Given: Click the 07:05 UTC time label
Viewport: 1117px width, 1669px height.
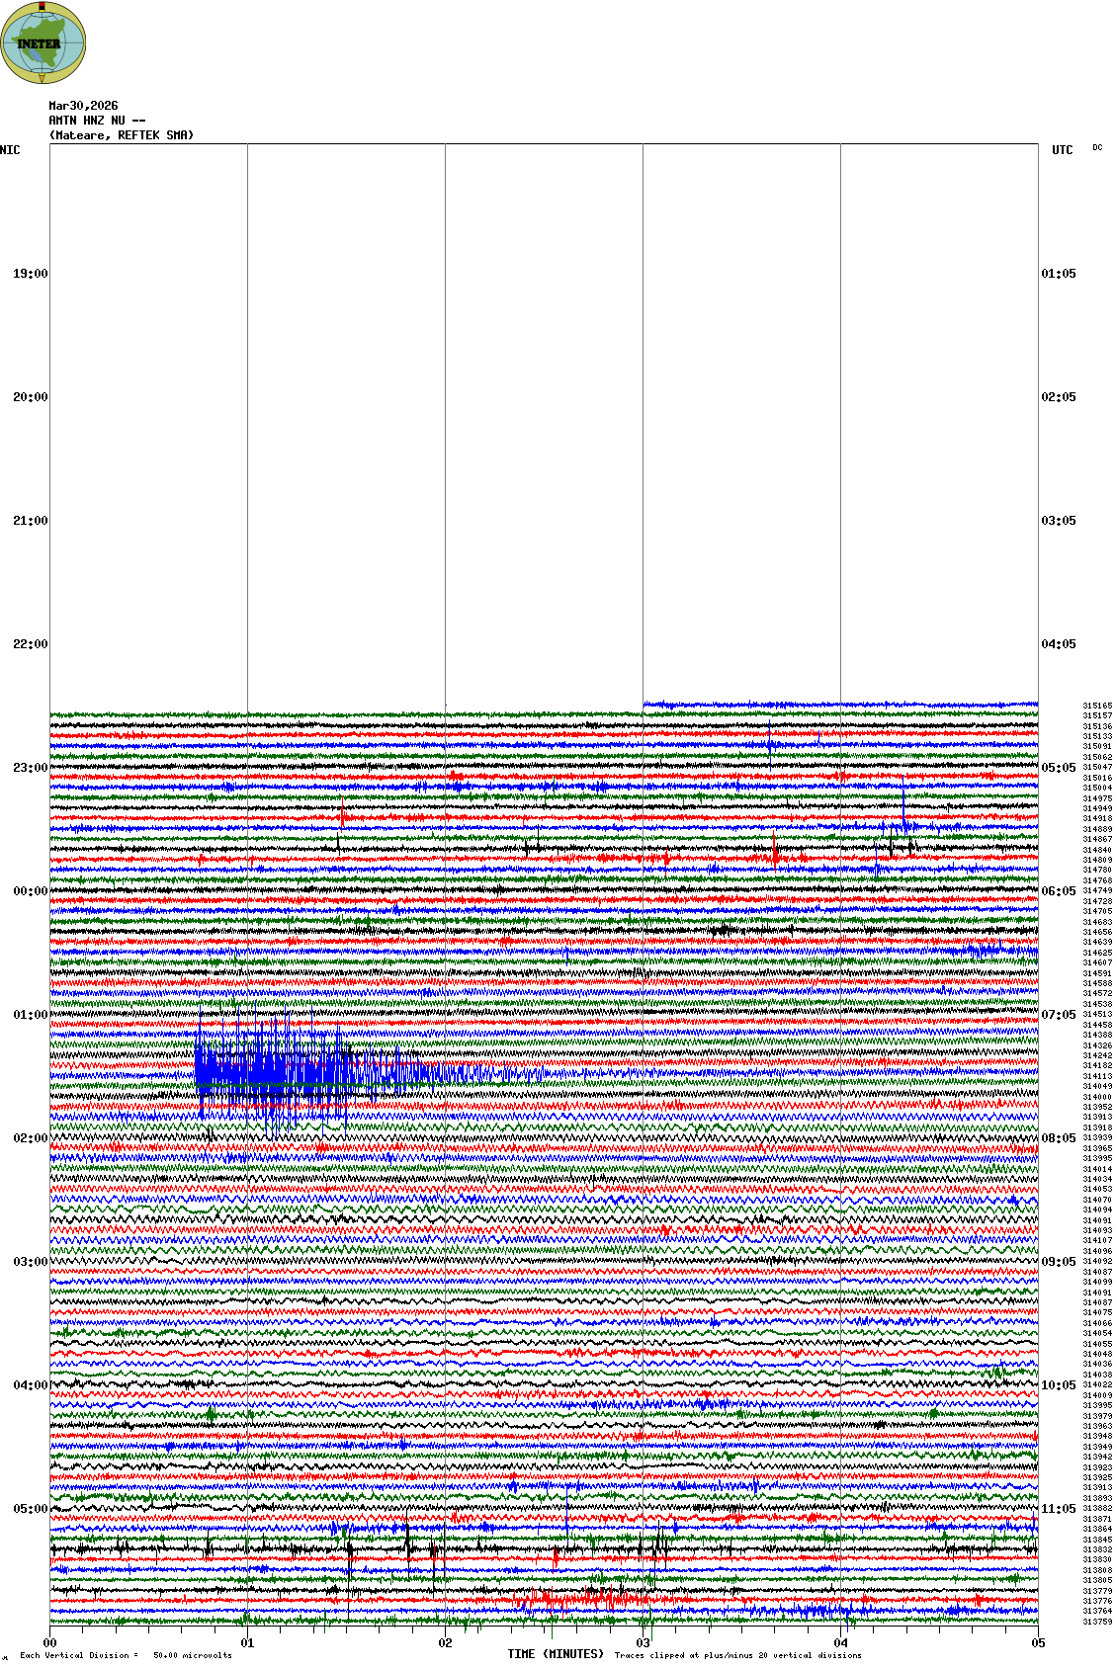Looking at the screenshot, I should (1059, 1015).
